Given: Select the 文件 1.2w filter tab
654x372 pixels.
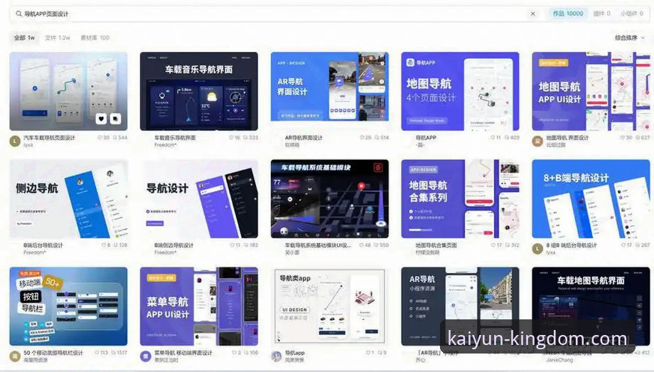Looking at the screenshot, I should click(x=58, y=38).
